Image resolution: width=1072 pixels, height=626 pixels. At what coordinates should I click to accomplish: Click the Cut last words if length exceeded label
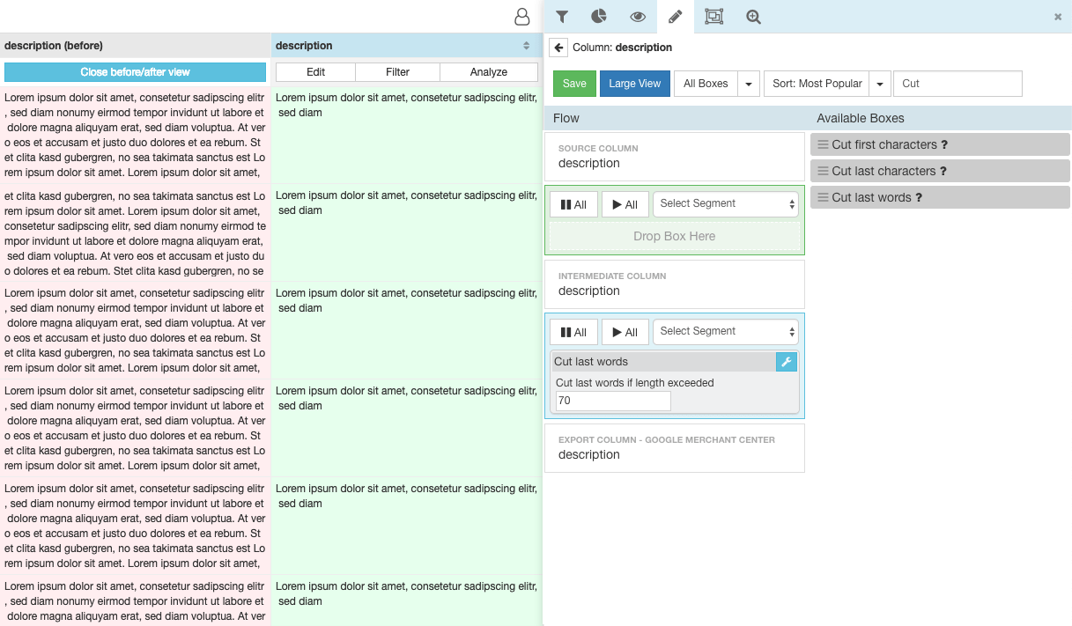click(634, 383)
